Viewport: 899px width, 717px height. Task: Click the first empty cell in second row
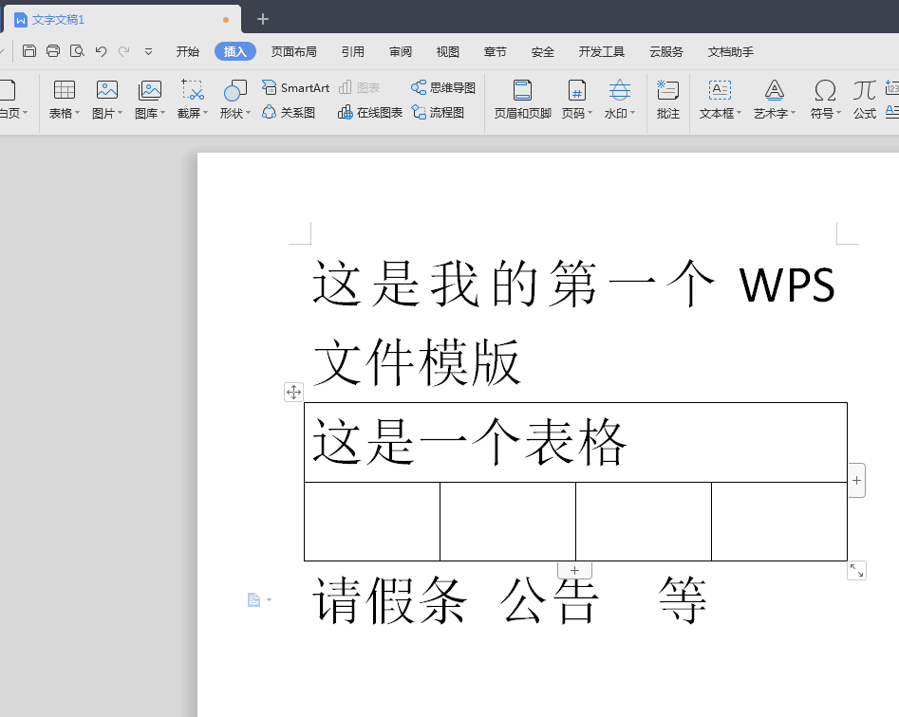[372, 521]
